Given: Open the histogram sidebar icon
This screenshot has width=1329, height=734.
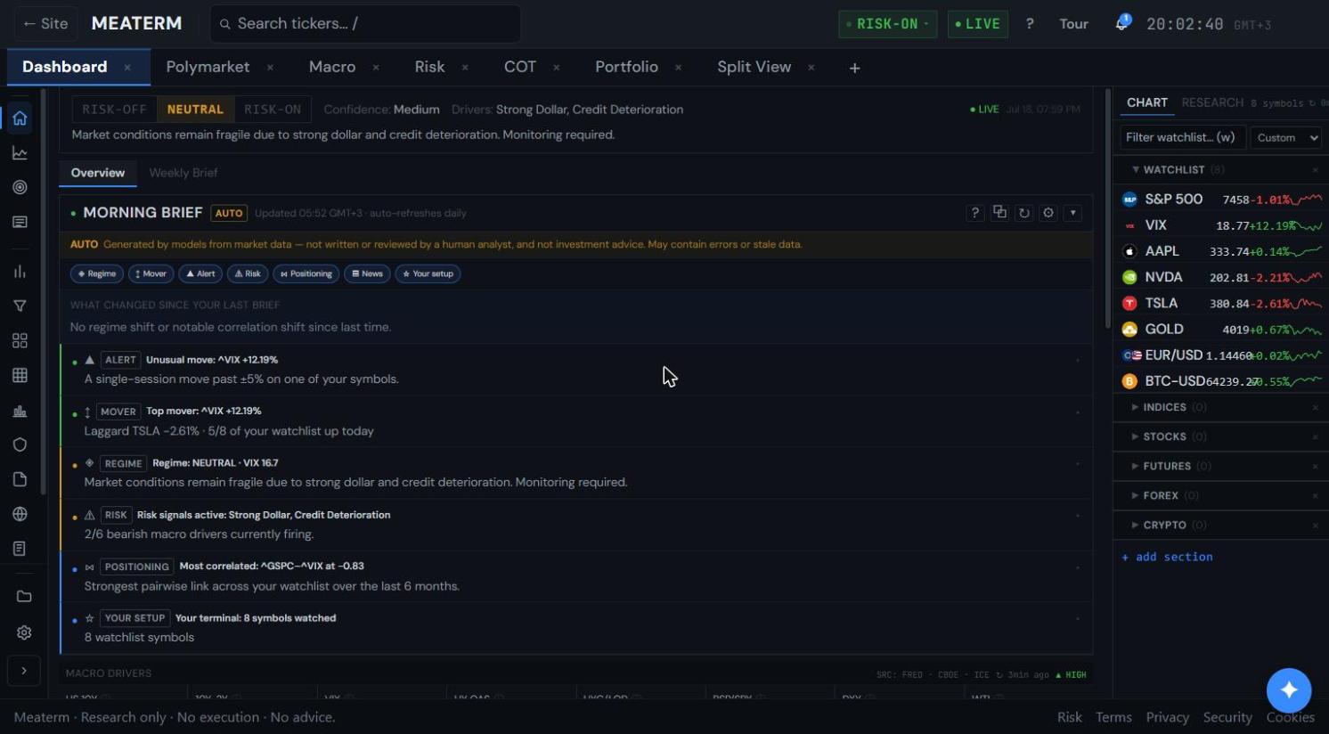Looking at the screenshot, I should point(20,411).
